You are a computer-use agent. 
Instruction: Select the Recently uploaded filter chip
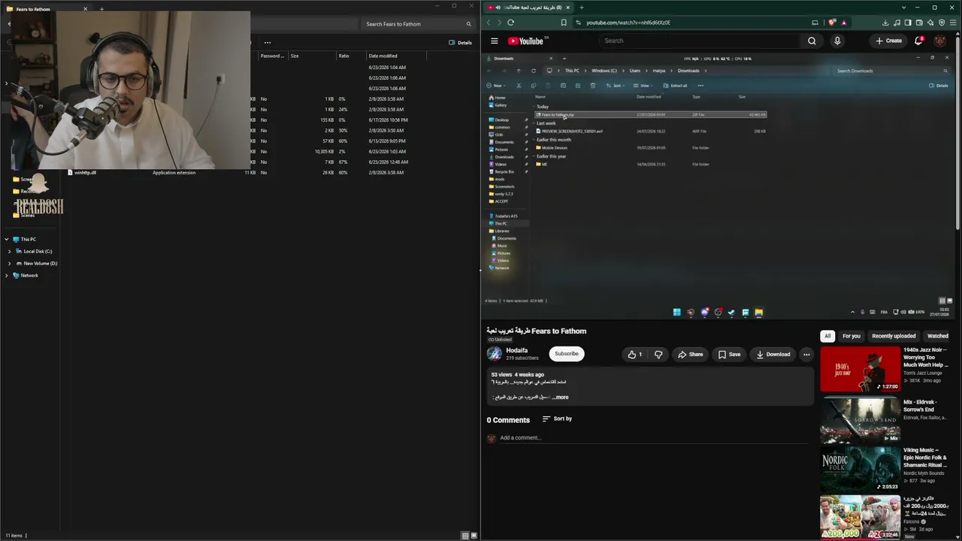click(894, 336)
